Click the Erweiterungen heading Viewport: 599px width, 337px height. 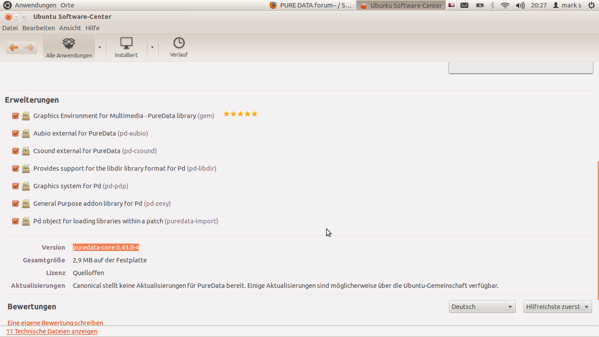(32, 100)
